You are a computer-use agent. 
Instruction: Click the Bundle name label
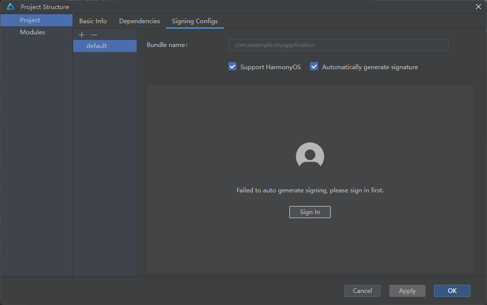[167, 45]
